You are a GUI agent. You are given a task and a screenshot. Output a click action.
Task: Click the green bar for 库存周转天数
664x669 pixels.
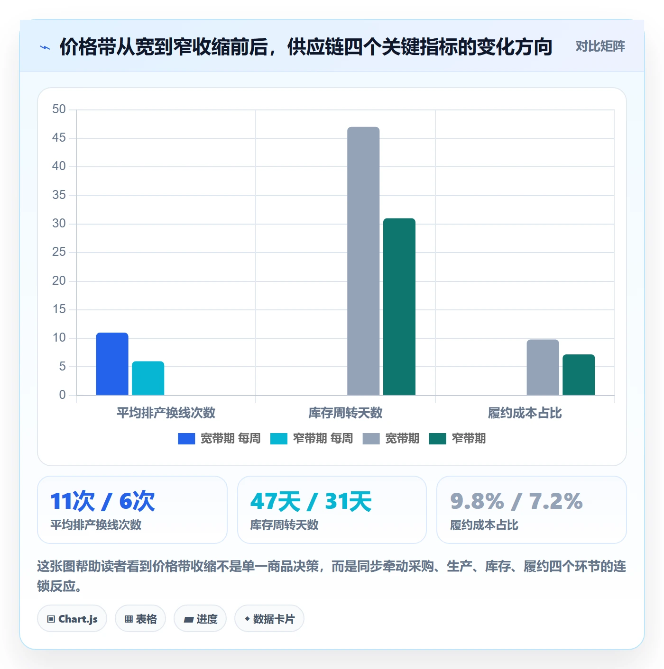399,307
